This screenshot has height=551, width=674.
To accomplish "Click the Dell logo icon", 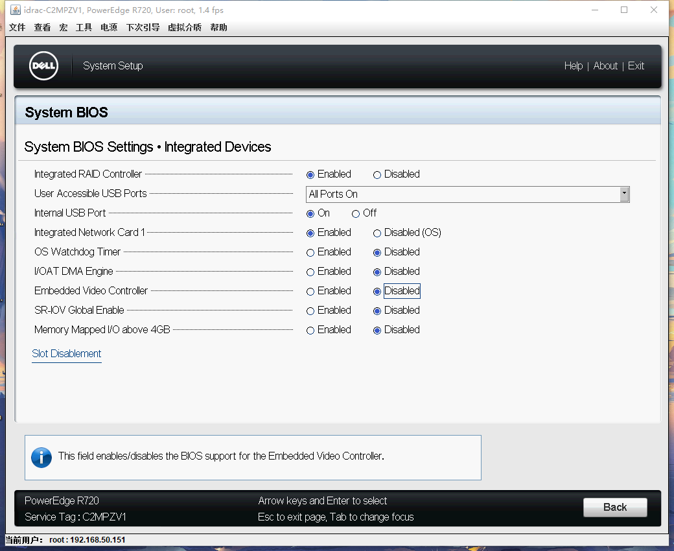I will [x=44, y=66].
